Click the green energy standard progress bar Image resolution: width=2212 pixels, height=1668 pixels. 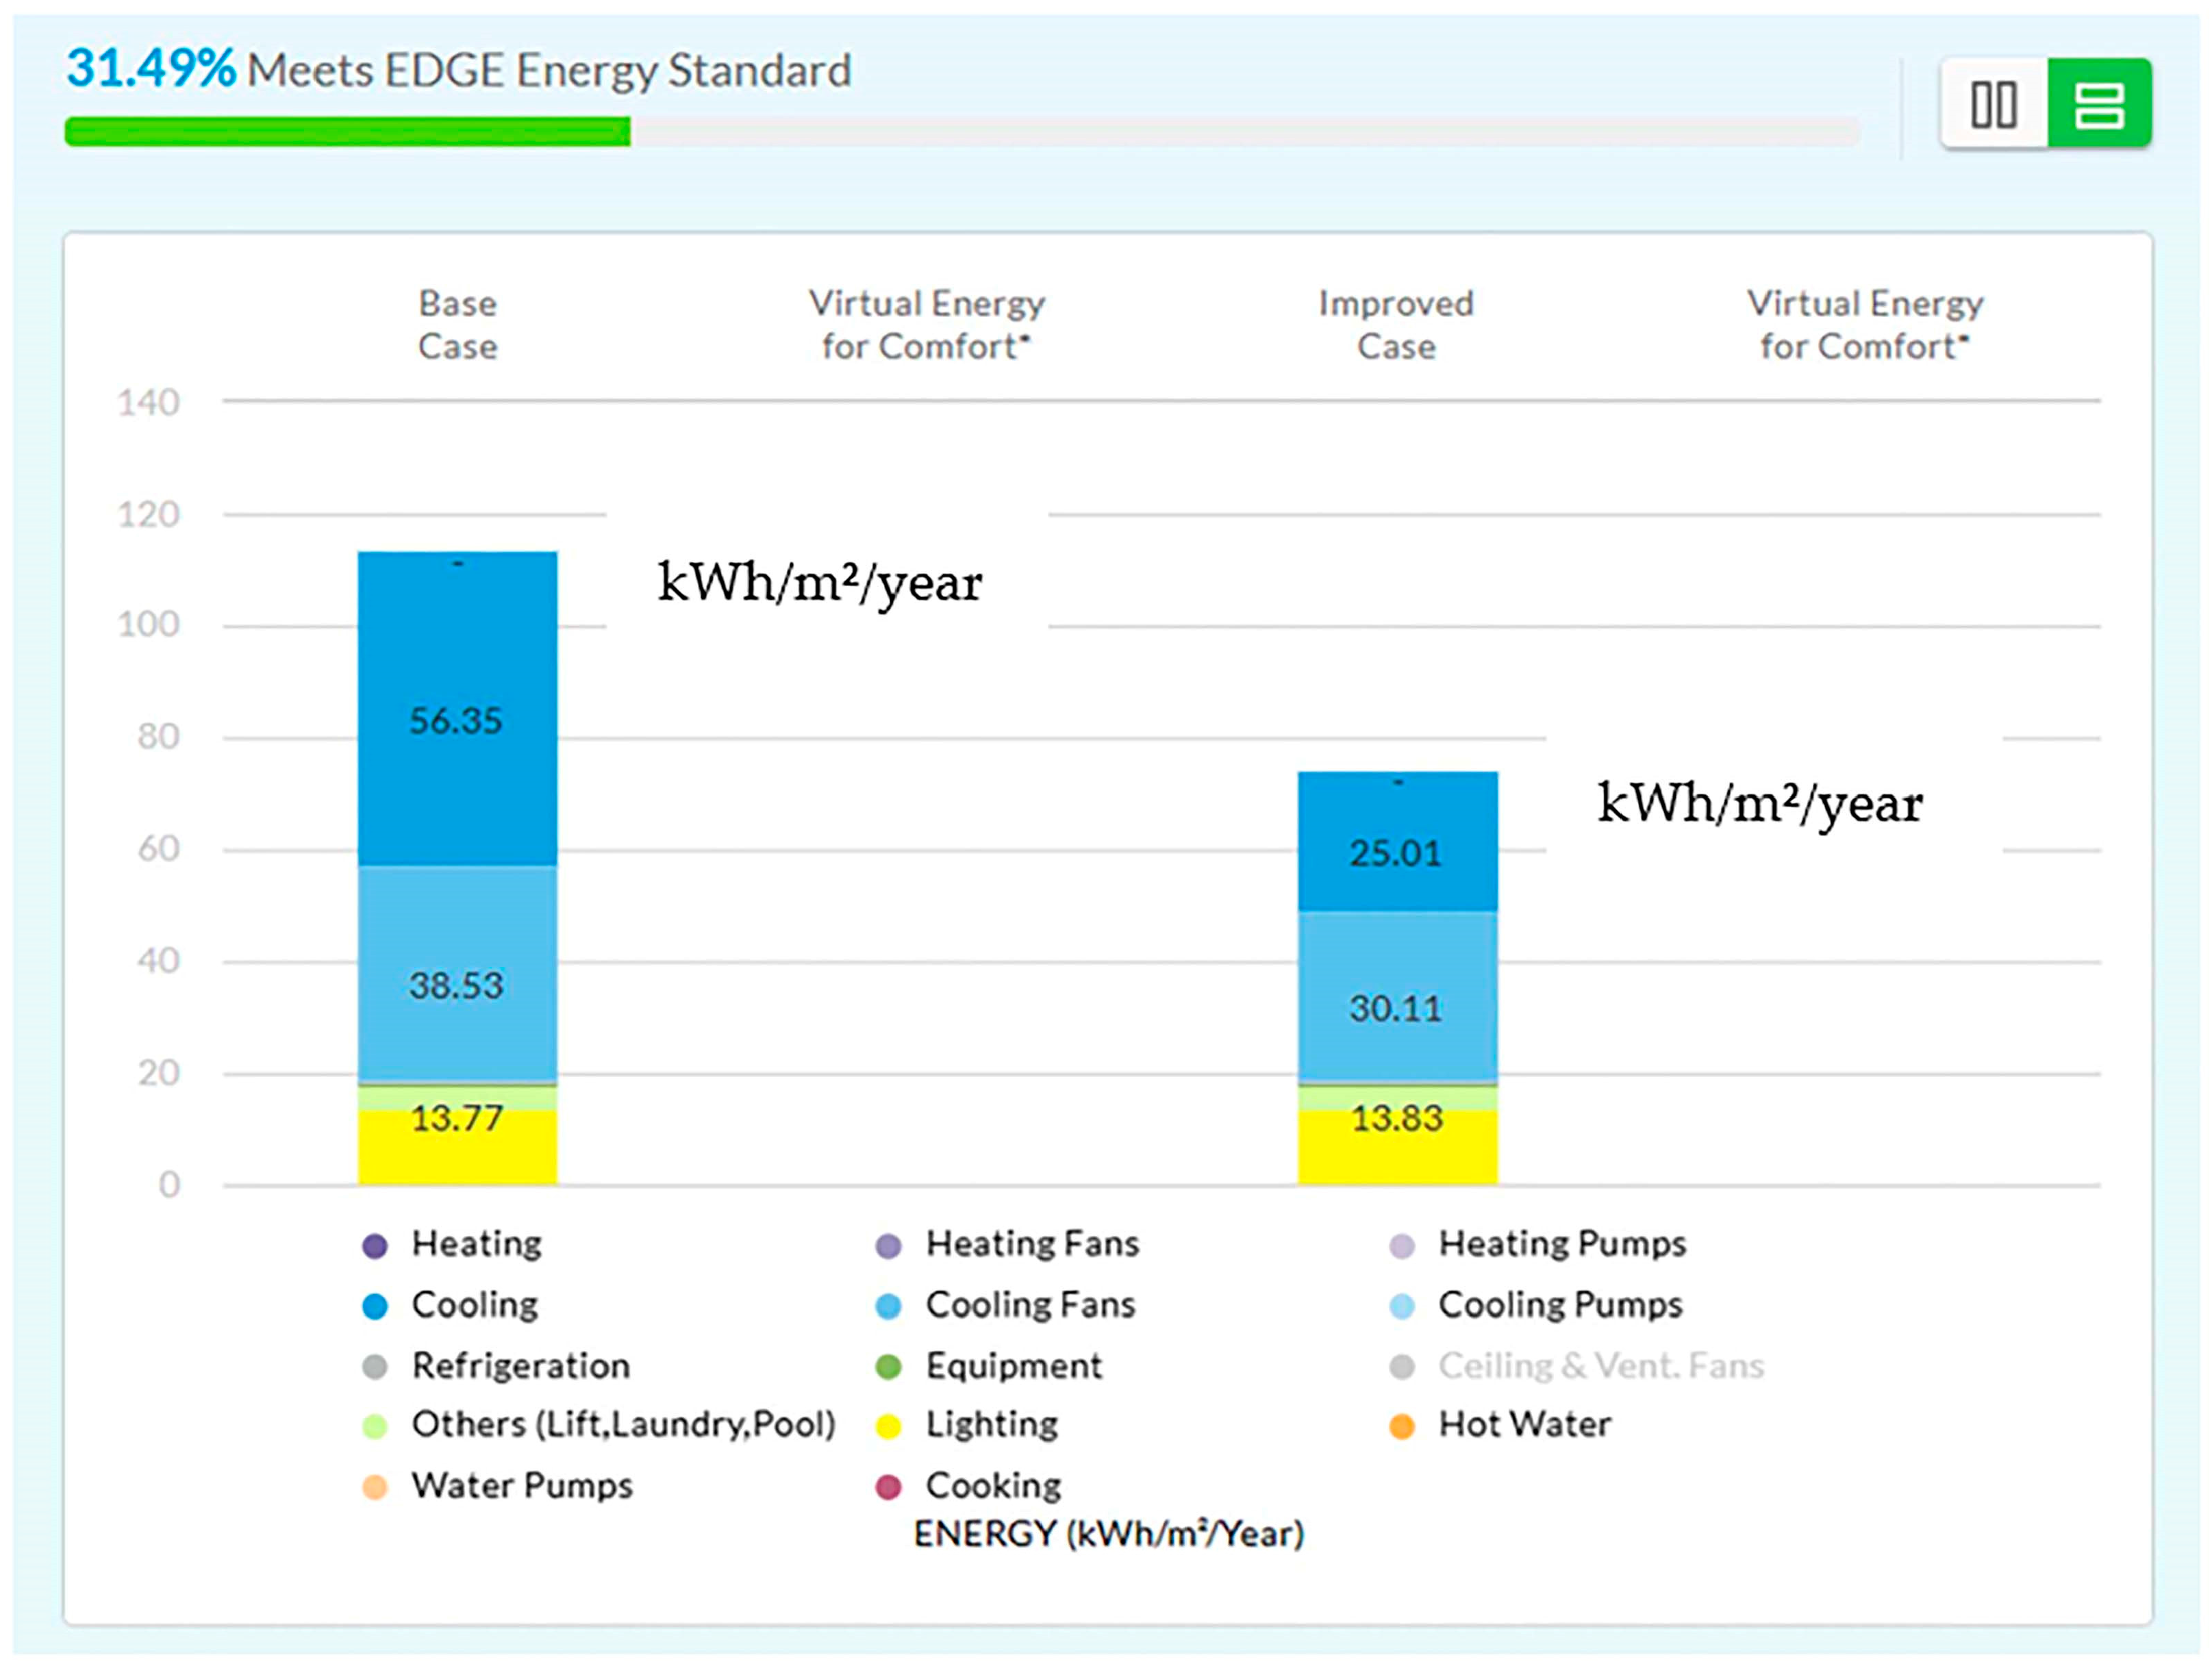pos(347,131)
